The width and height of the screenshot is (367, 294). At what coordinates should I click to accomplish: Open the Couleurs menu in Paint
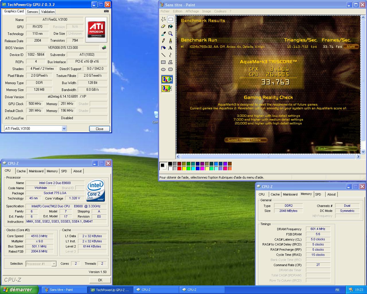click(x=220, y=11)
